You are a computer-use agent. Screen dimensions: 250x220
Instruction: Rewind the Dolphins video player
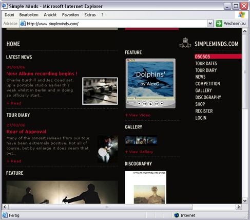coord(144,104)
